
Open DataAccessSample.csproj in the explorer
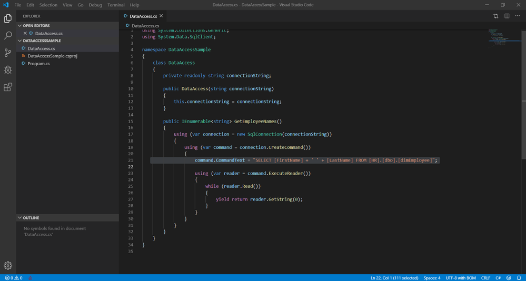tap(67, 56)
